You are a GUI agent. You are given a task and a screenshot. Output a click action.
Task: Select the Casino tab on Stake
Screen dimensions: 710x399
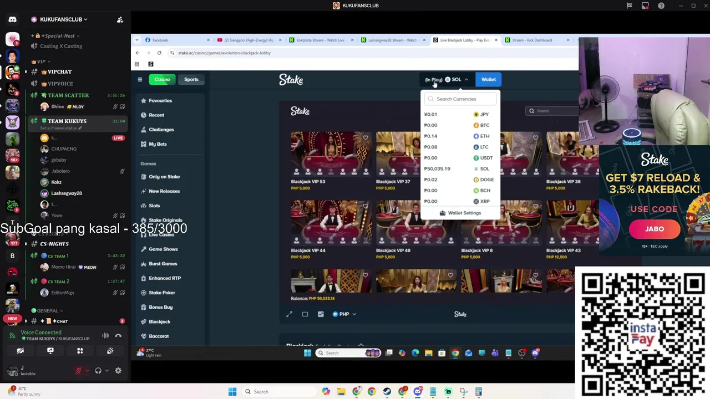tap(162, 79)
